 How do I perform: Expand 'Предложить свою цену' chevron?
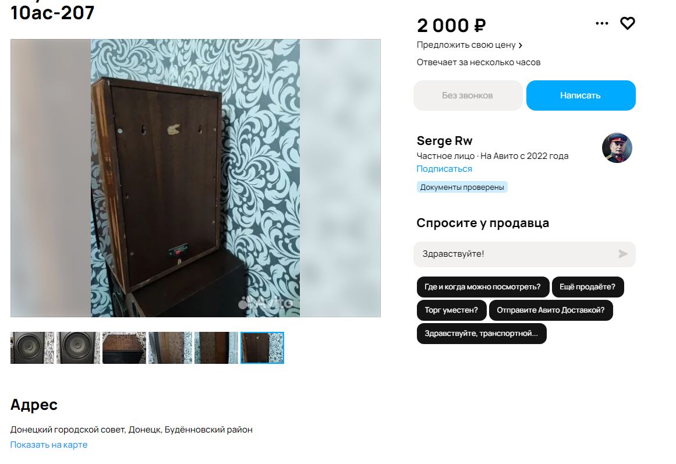tap(521, 45)
